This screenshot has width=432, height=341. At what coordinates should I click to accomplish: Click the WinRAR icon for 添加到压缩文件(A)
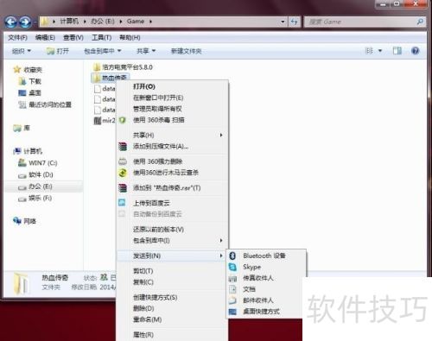(123, 147)
